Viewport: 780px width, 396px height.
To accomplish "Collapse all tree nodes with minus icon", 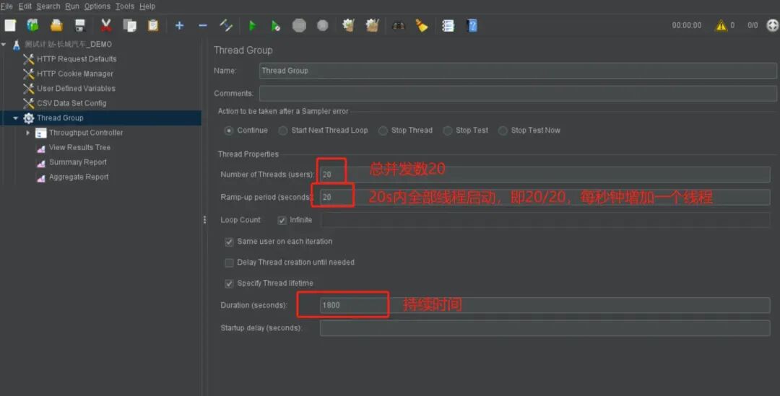I will [202, 25].
